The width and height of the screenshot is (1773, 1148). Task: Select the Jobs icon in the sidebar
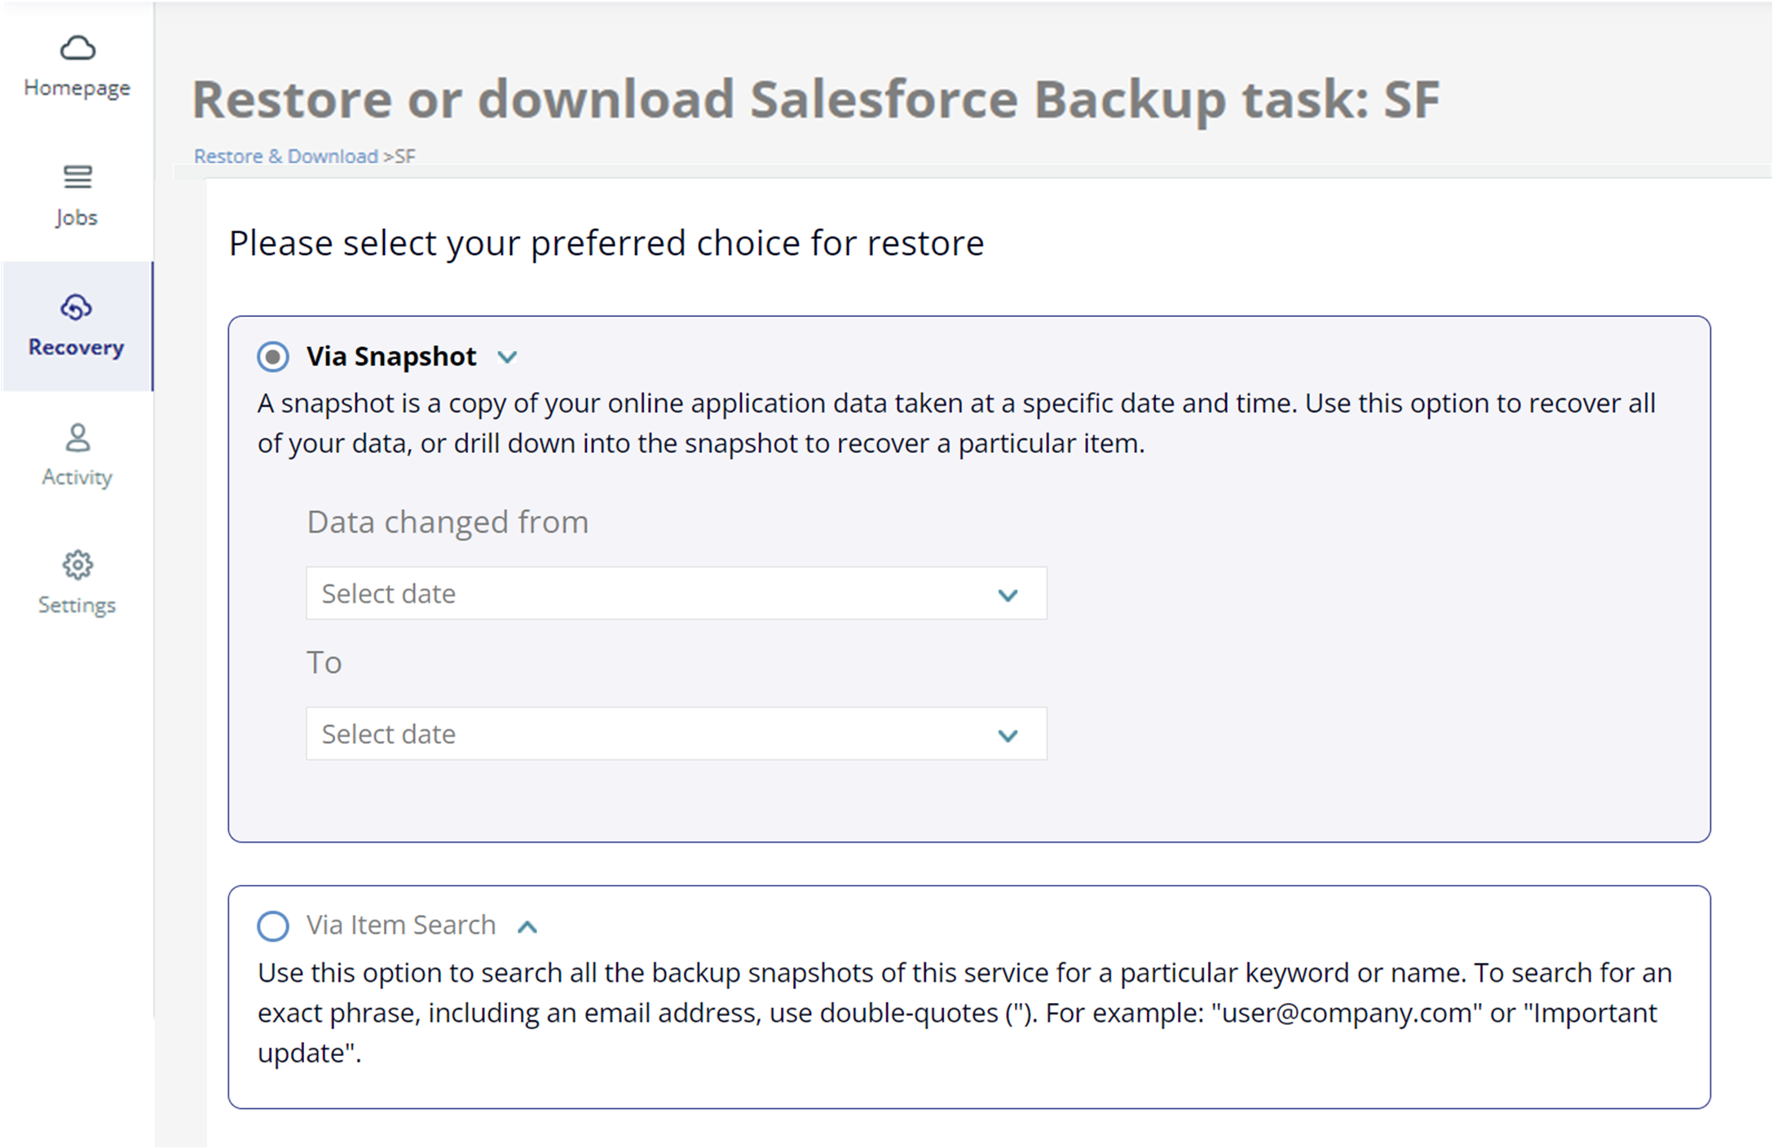(x=76, y=178)
